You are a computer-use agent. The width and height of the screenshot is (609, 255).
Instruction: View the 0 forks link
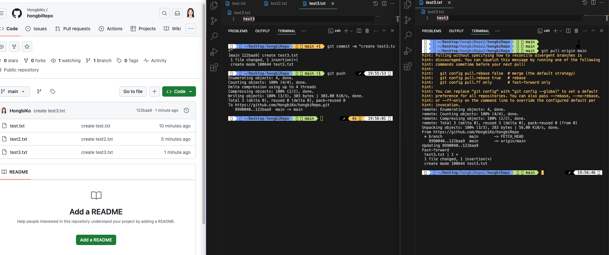(35, 61)
